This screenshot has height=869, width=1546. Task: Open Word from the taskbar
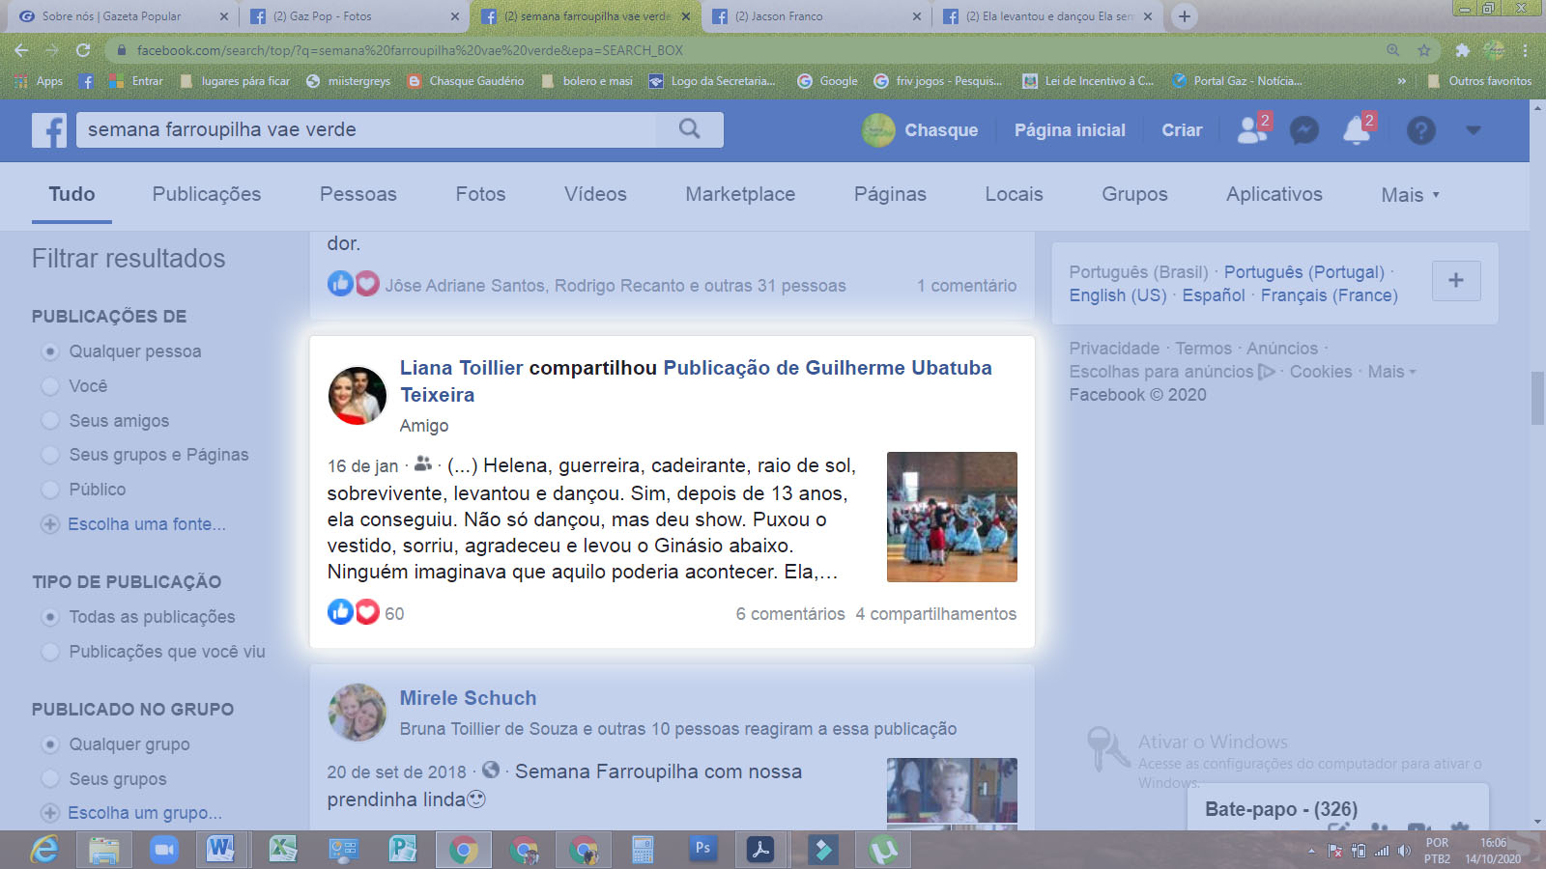click(x=220, y=850)
